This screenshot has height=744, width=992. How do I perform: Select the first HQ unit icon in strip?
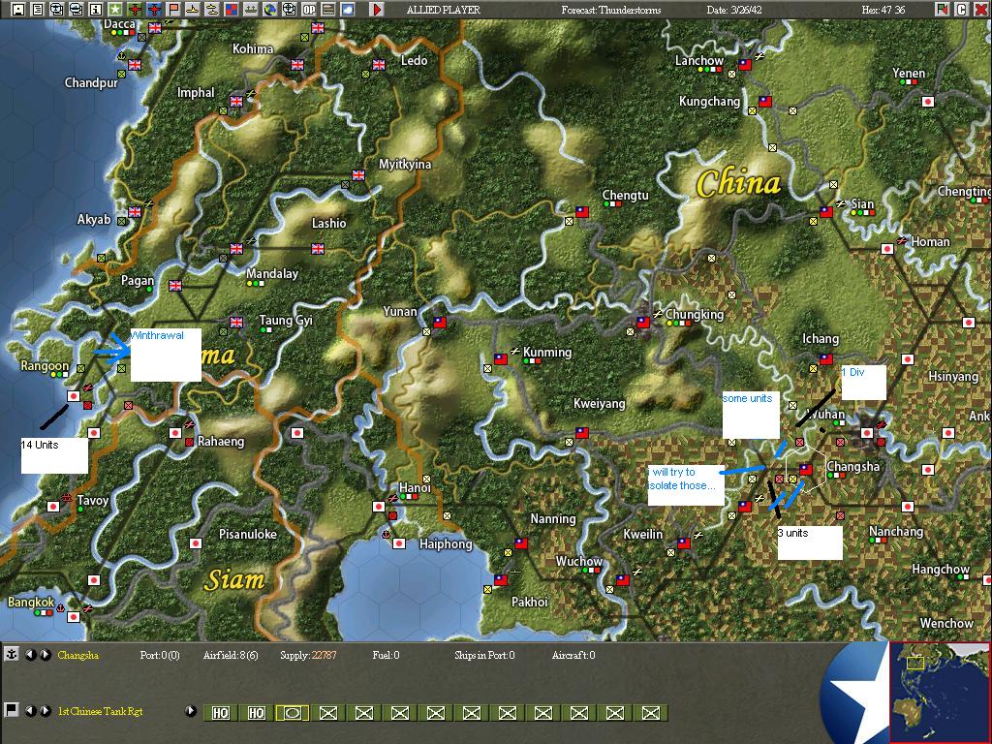point(220,713)
